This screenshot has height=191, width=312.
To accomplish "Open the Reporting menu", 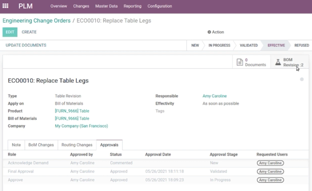I will 132,6.
